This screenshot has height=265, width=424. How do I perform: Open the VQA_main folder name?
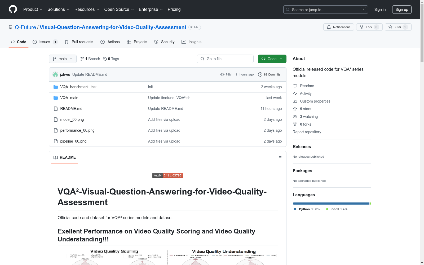(69, 98)
